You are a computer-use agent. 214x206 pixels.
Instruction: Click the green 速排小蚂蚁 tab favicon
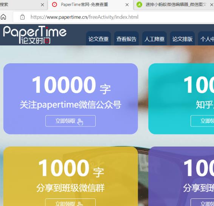point(140,5)
